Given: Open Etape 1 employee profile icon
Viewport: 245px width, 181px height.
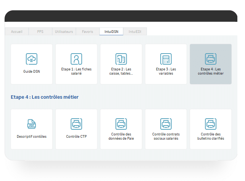Looking at the screenshot, I should (x=76, y=59).
